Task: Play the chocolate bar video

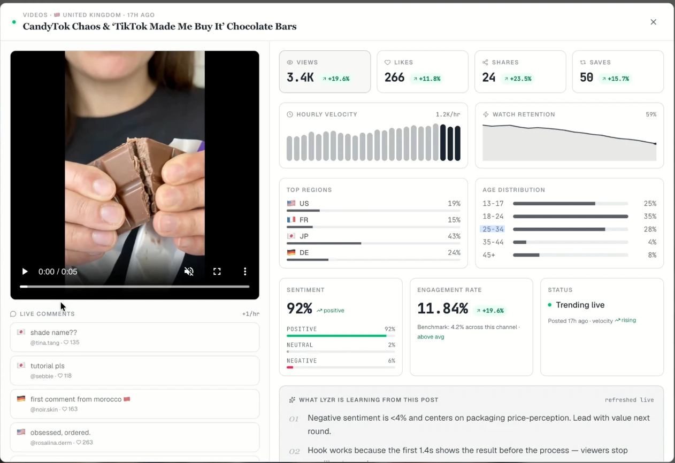Action: 25,272
